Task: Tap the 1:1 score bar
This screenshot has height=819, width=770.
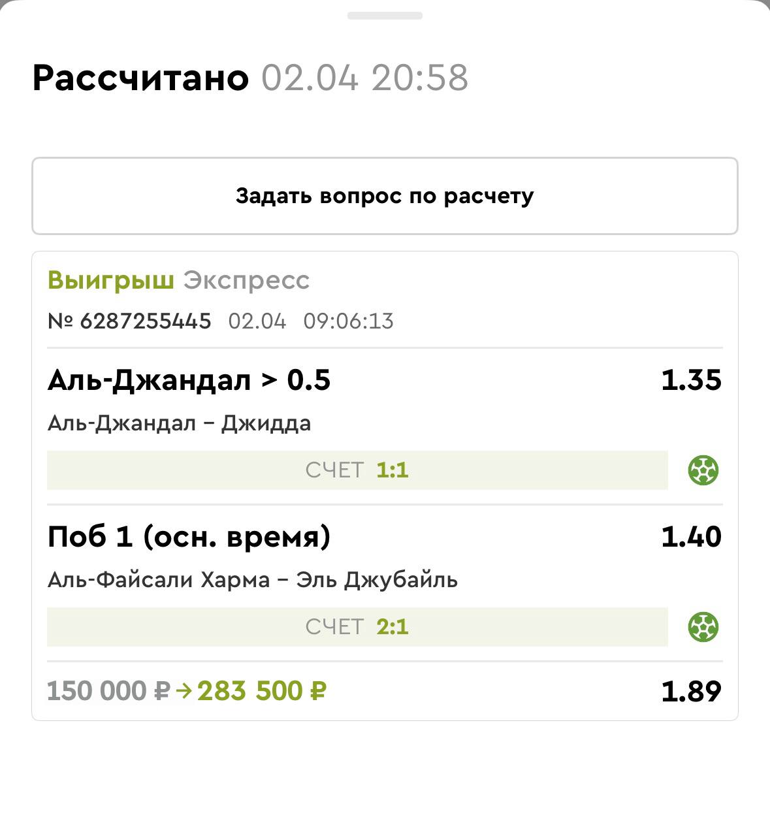Action: [x=357, y=470]
